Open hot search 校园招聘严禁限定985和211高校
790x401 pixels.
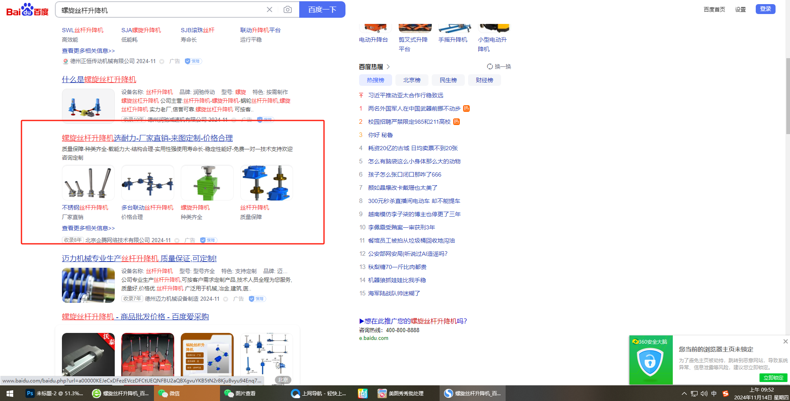click(x=409, y=122)
